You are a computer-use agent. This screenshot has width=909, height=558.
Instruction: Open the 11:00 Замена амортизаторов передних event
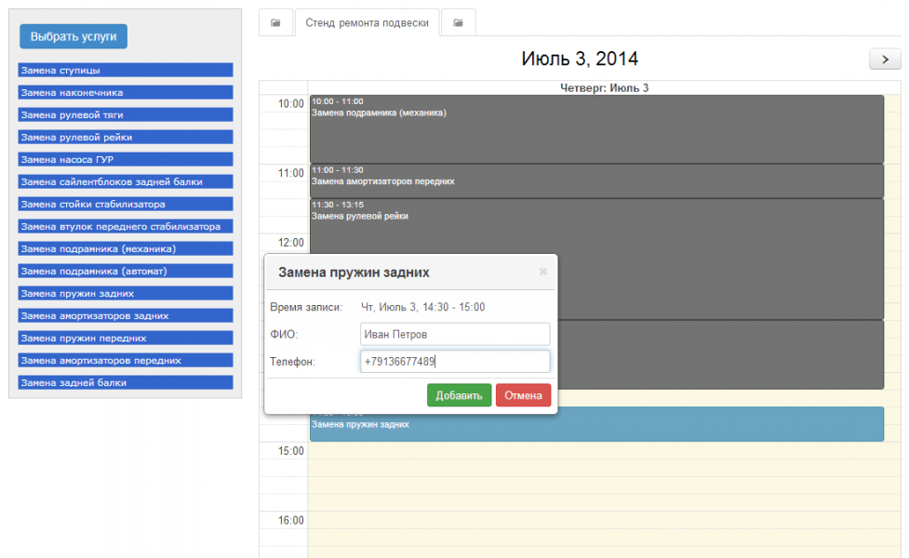pyautogui.click(x=595, y=181)
